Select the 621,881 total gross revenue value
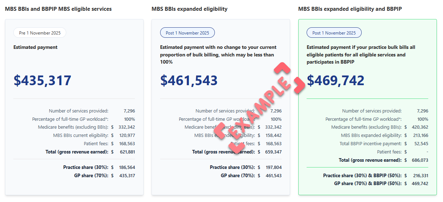The image size is (443, 202). click(127, 152)
